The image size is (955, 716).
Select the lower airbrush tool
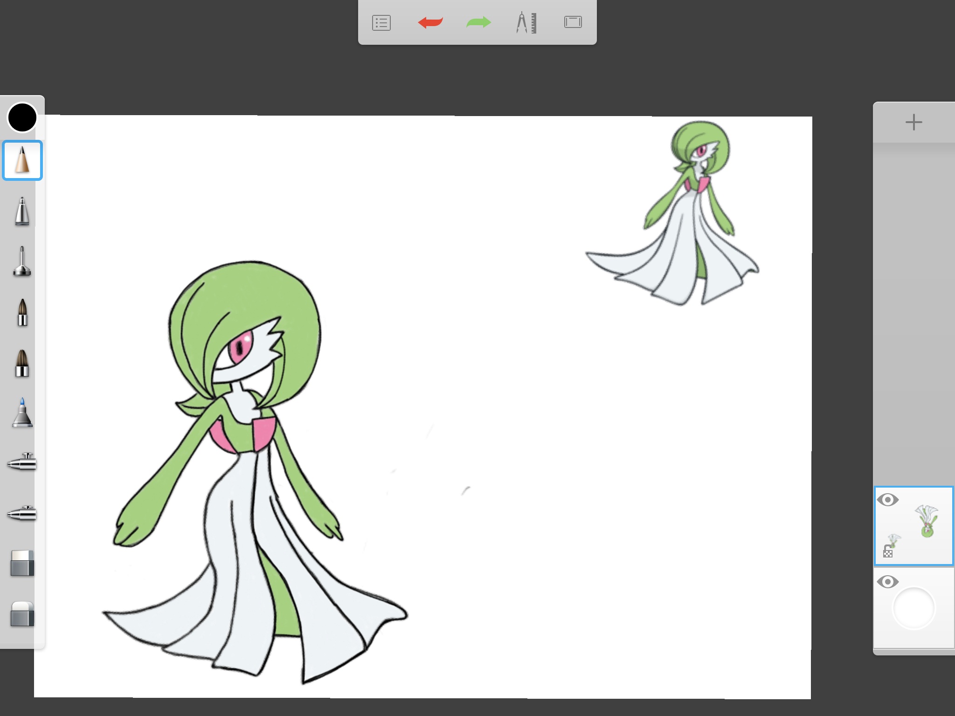[22, 513]
